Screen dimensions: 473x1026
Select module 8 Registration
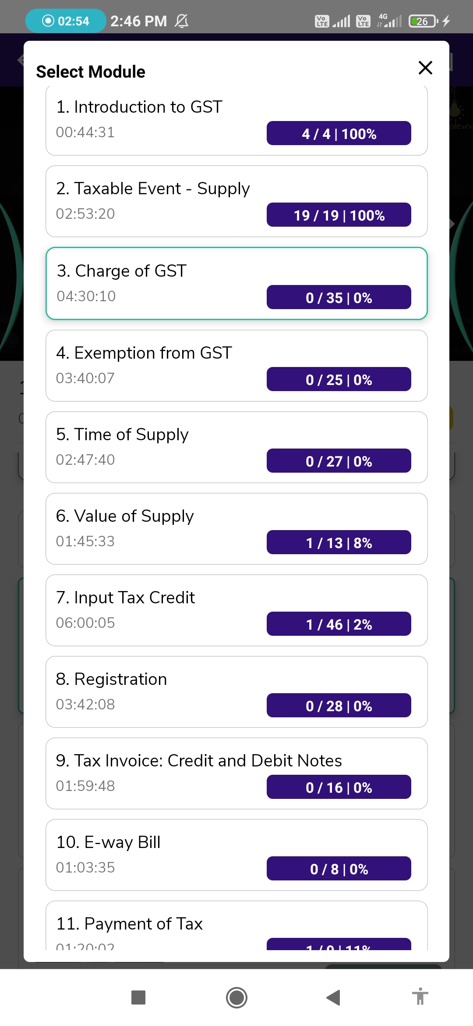[x=236, y=691]
